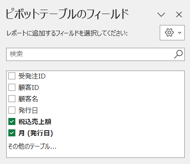Click the magnifying glass search icon
190x164 pixels.
[178, 54]
